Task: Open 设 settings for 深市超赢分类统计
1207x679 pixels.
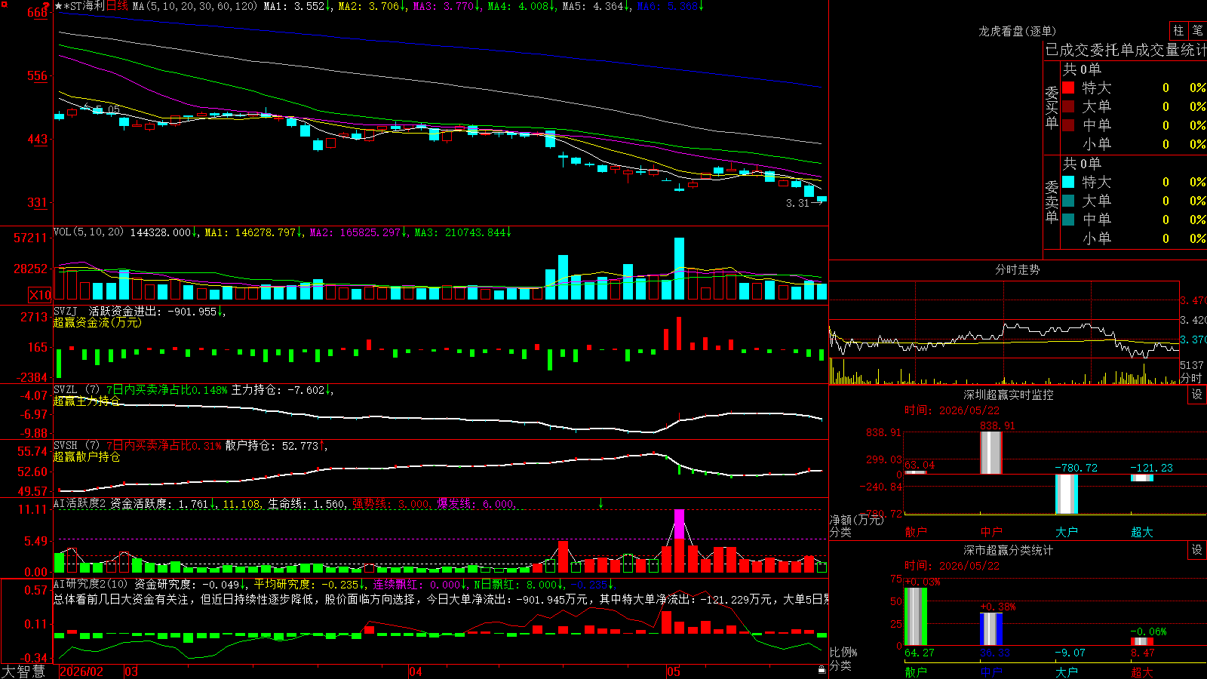Action: point(1197,550)
